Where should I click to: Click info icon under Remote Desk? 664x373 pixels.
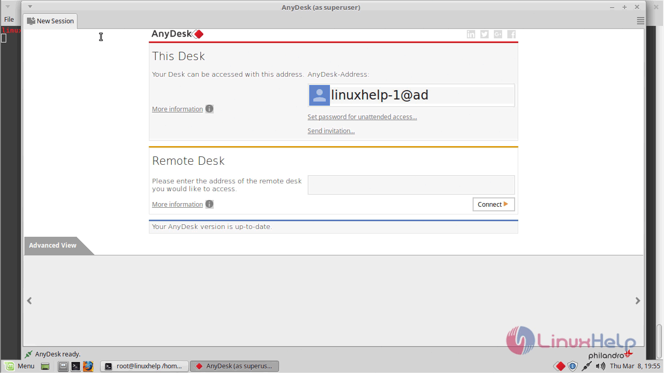(209, 204)
